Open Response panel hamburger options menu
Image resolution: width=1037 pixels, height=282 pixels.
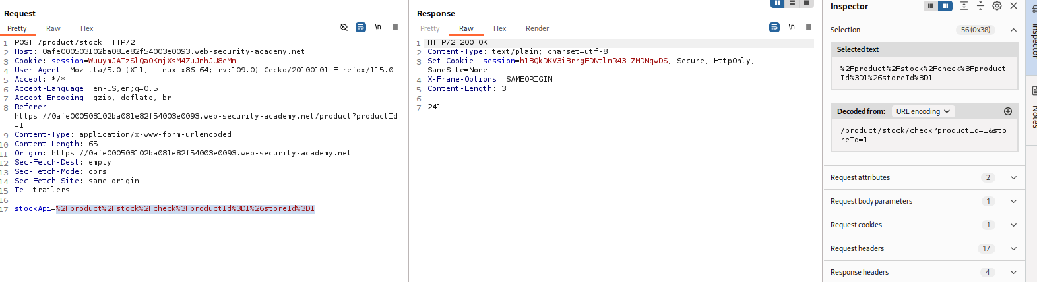pyautogui.click(x=809, y=28)
